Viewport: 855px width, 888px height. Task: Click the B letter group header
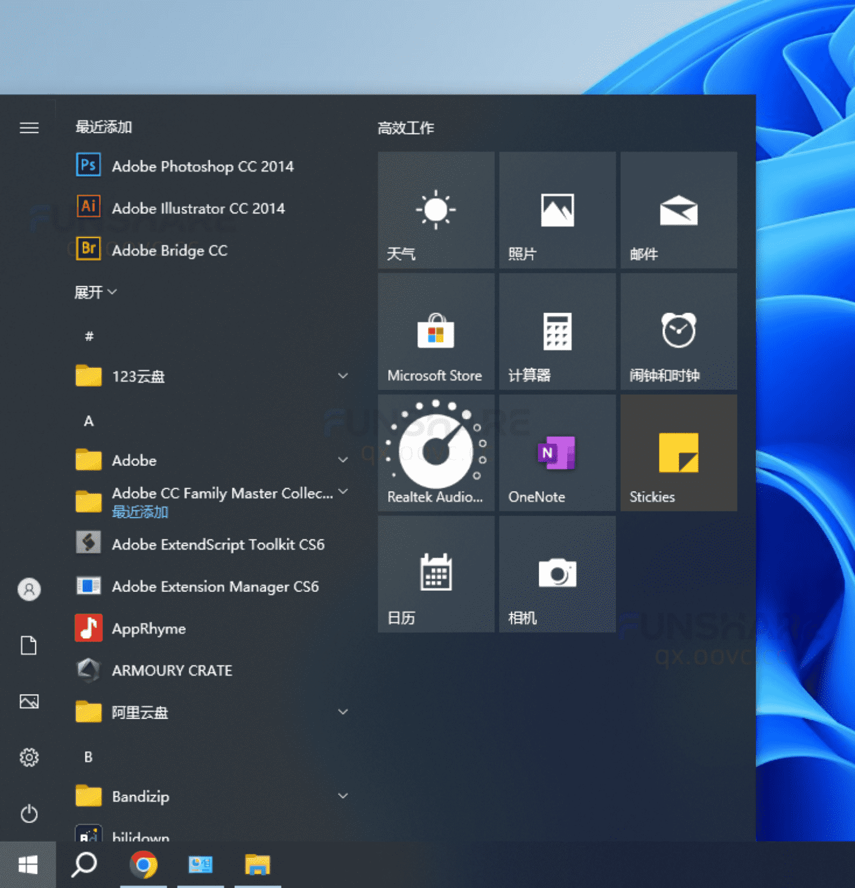(88, 756)
